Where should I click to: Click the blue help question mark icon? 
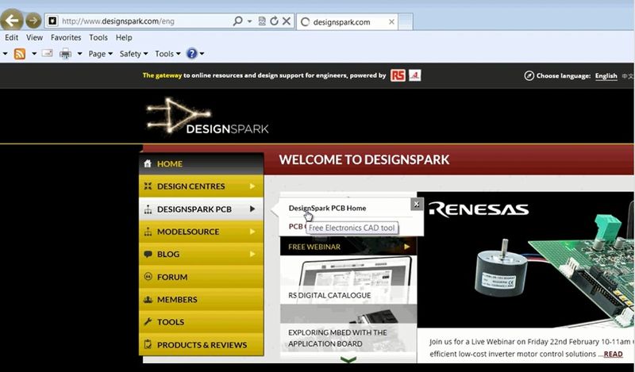[191, 53]
